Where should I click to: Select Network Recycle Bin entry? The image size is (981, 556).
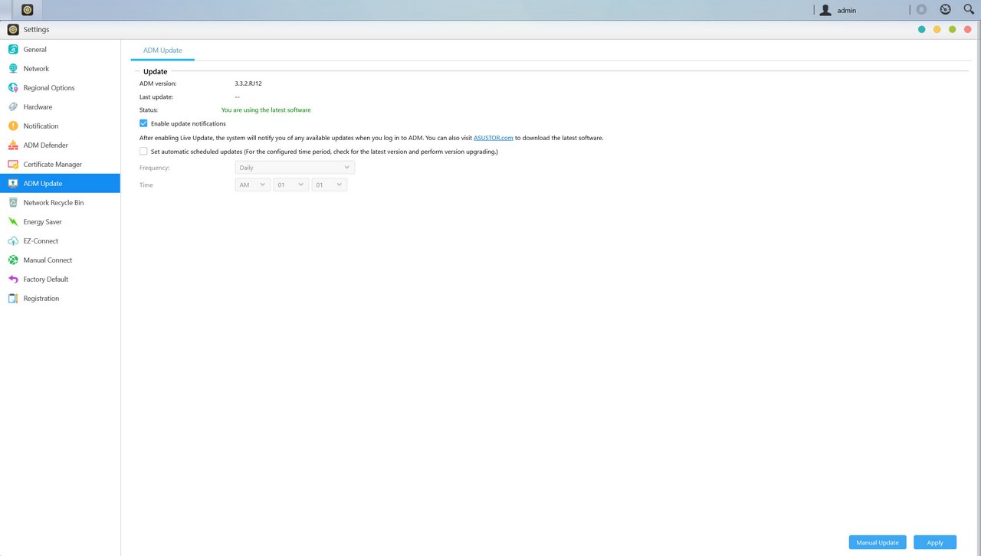click(x=60, y=202)
